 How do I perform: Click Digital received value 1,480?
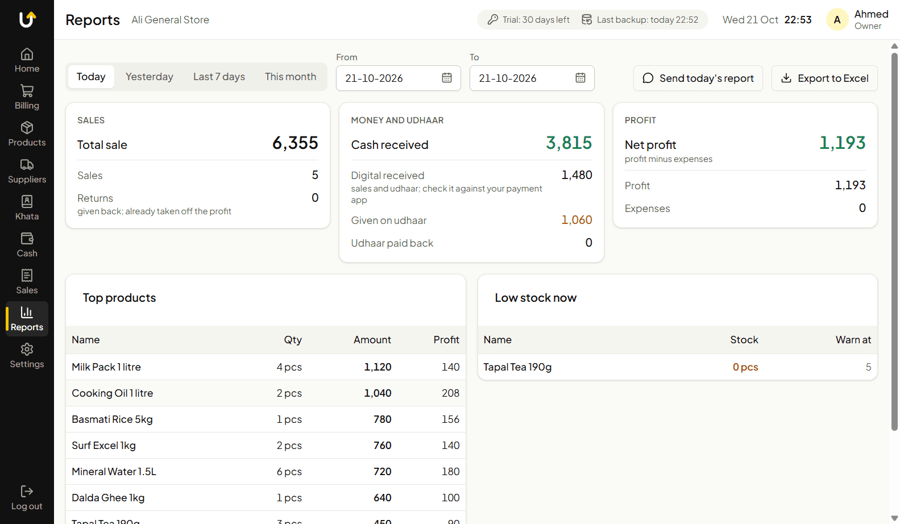[577, 175]
